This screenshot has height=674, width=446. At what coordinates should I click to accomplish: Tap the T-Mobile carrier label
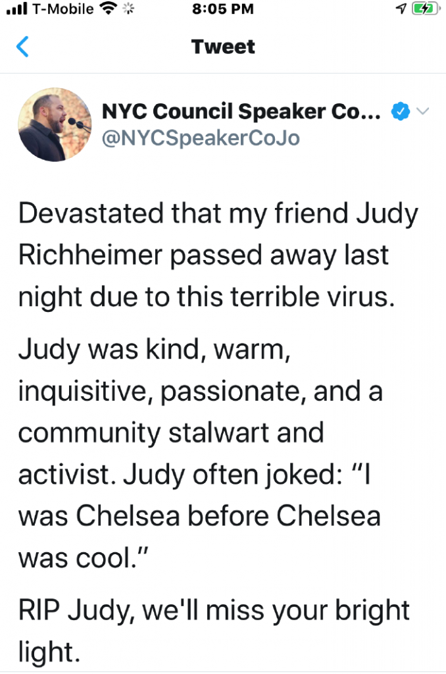click(x=62, y=9)
